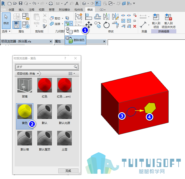Switch to the 注释 ribbon tab

click(x=31, y=10)
